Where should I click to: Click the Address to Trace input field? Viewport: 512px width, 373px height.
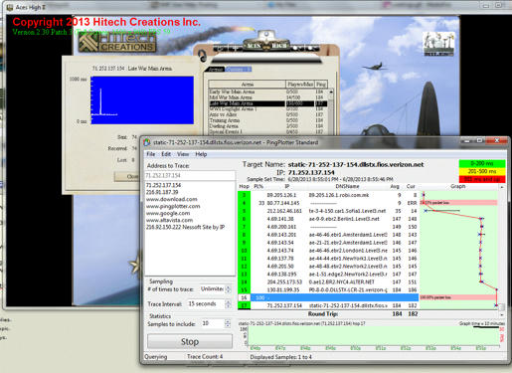(190, 175)
